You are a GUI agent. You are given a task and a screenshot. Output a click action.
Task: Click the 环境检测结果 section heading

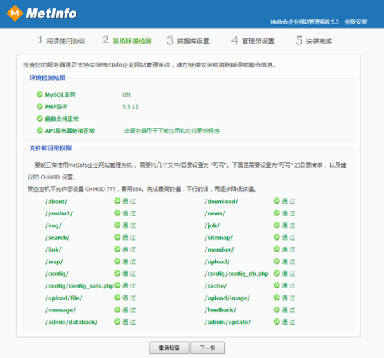[47, 78]
